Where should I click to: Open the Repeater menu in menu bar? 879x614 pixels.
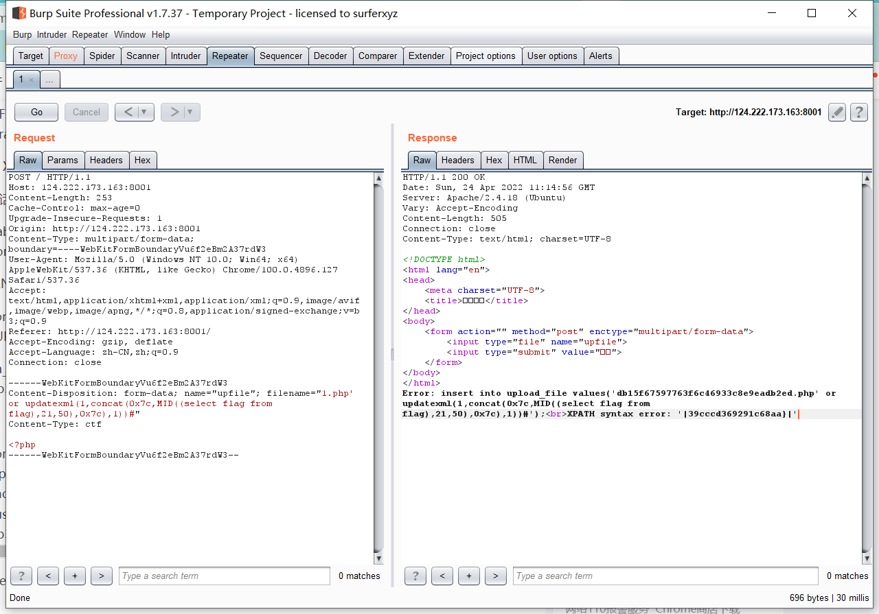[x=90, y=35]
